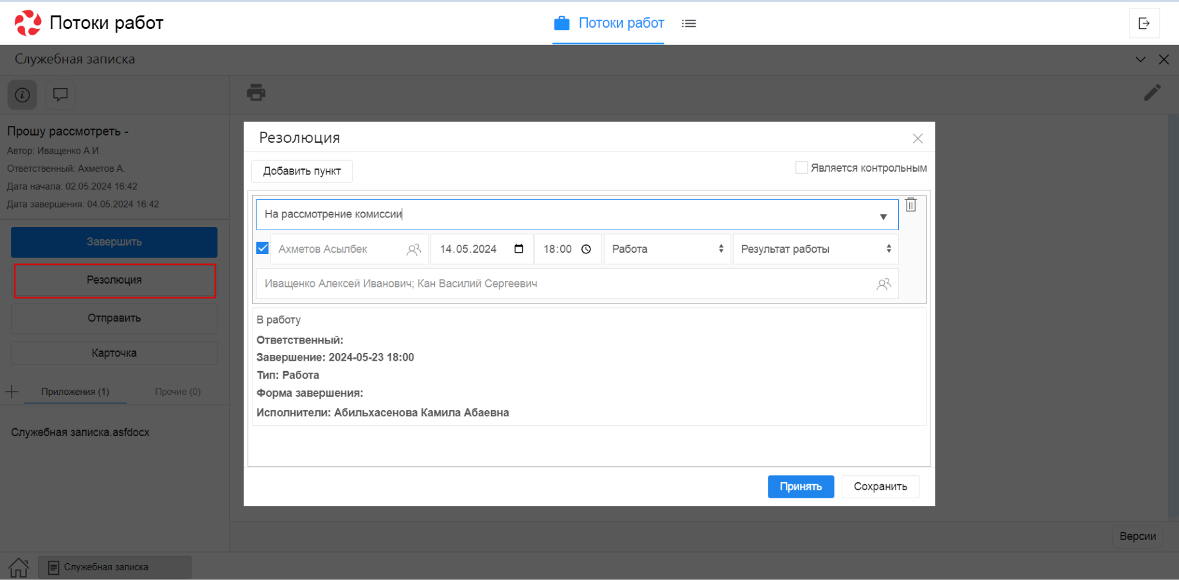Click Завершить button in sidebar
The image size is (1179, 580).
(114, 242)
